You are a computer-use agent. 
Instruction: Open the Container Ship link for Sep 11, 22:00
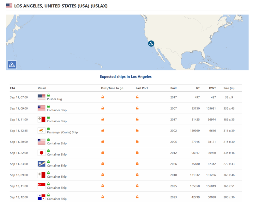57,155
